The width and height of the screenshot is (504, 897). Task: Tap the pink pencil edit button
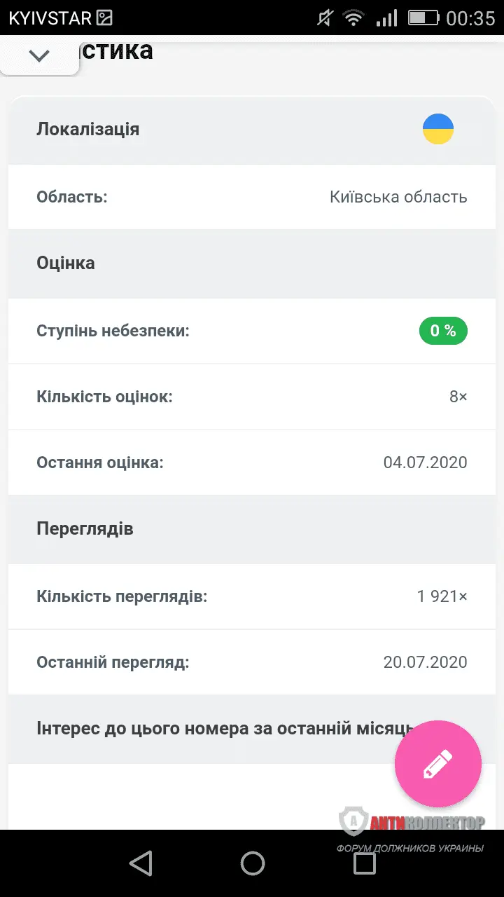click(438, 764)
